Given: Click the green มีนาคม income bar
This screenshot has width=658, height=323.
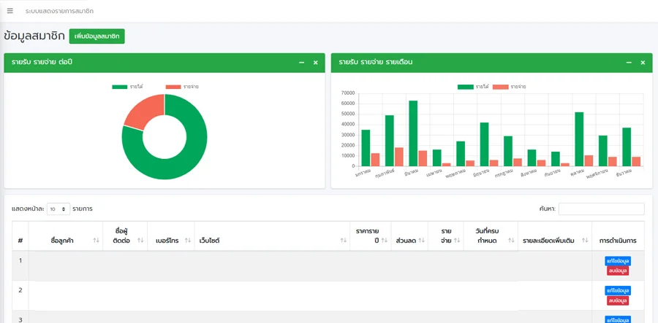Looking at the screenshot, I should pos(413,133).
